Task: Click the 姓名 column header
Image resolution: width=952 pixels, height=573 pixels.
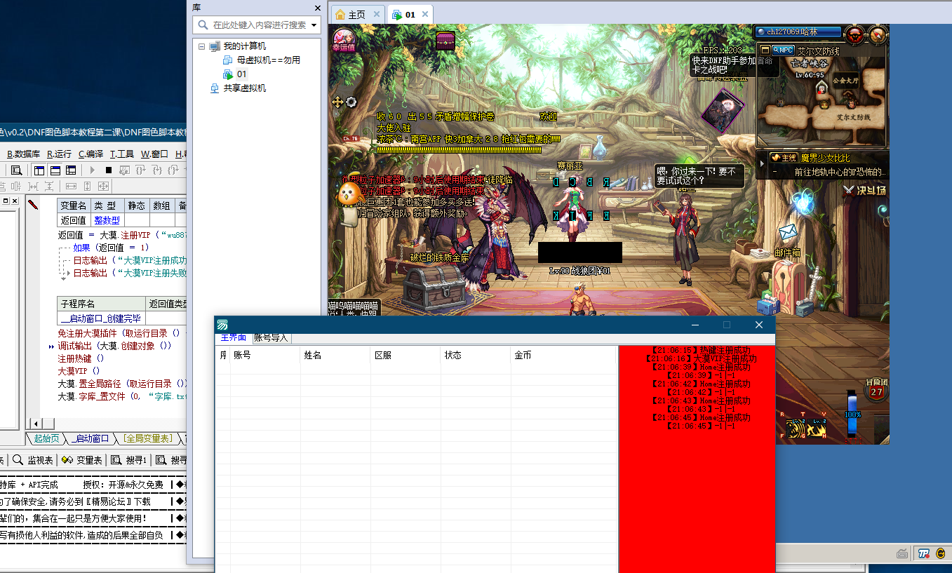Action: [335, 356]
